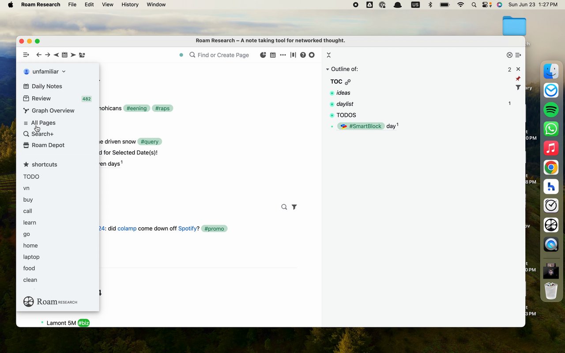Click the magnifier in Find or Create Page
The image size is (565, 353).
click(x=192, y=55)
